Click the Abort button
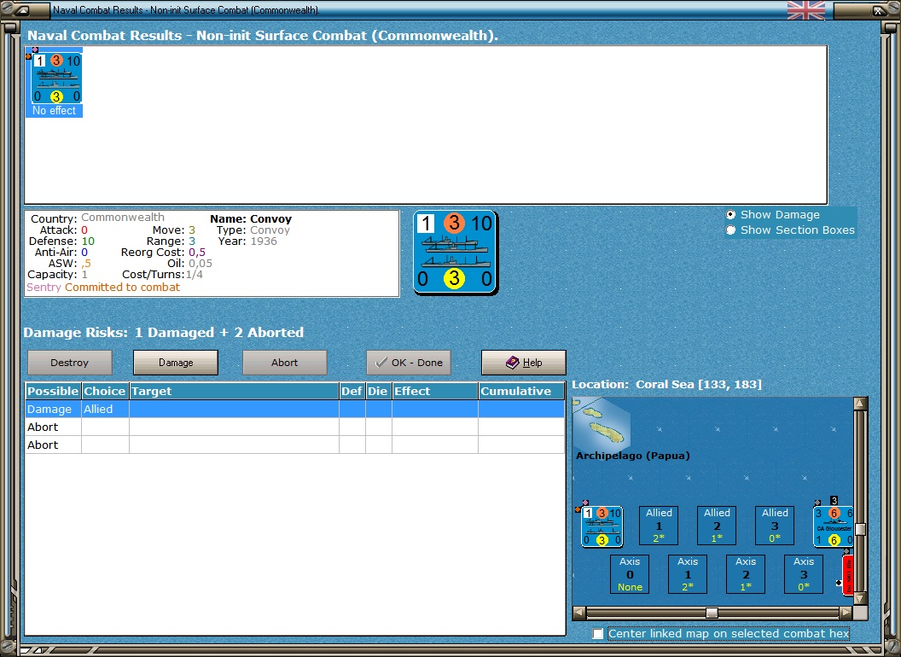 [284, 363]
